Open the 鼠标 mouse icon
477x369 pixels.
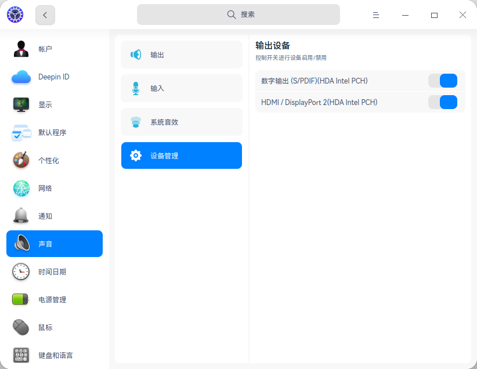pos(21,327)
